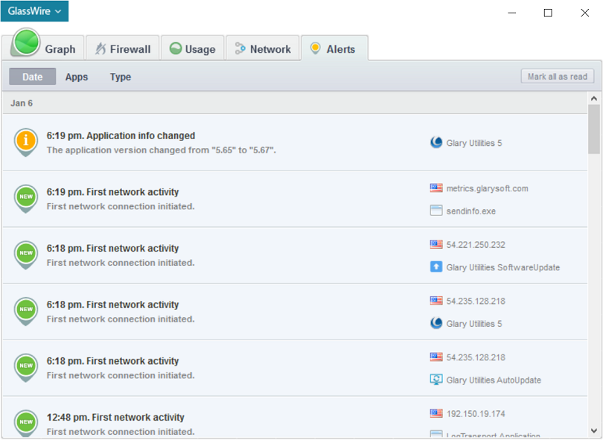Click the Glary Utilities SoftwareUpdate arrow icon
This screenshot has height=440, width=603.
click(436, 267)
